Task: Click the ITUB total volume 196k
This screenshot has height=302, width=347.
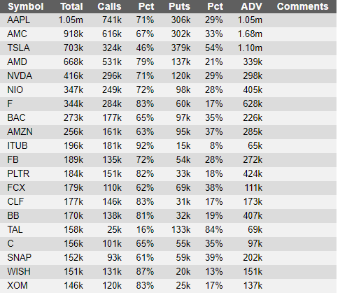Action: tap(73, 146)
